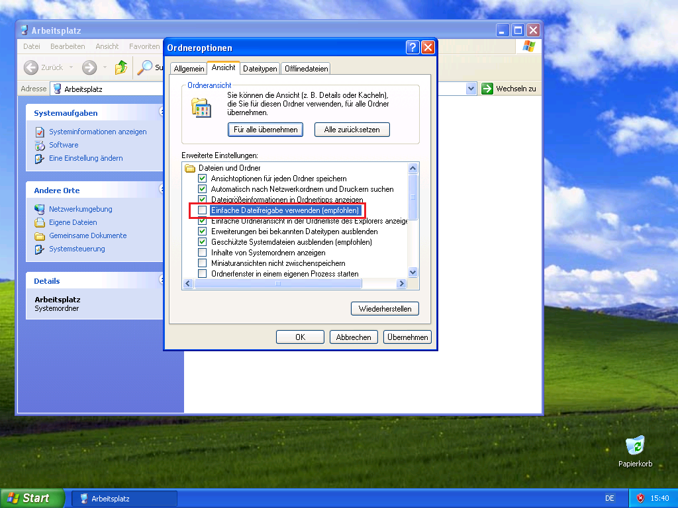Enable Einfache Dateifreigabe verwenden checkbox
Screen dimensions: 678x508
tap(203, 210)
